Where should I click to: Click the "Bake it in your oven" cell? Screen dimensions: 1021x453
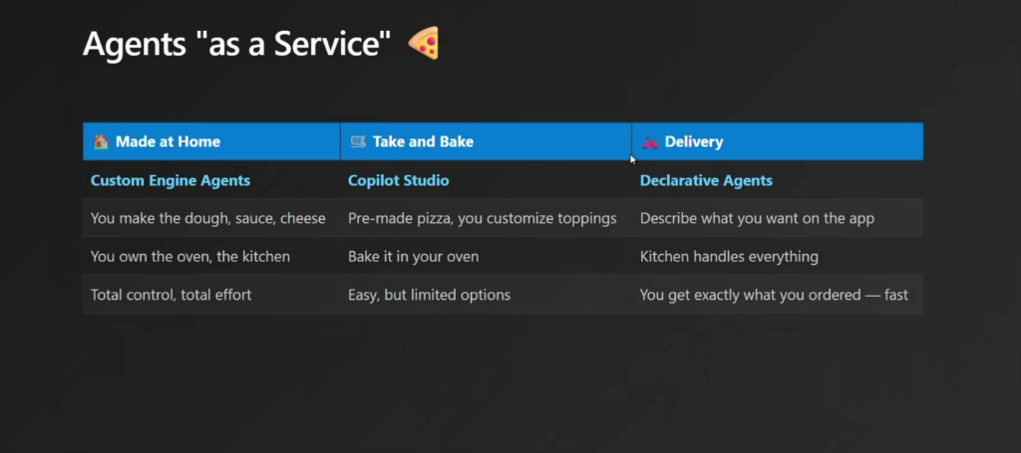(413, 256)
